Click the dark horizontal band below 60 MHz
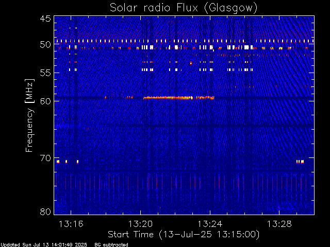330x247 pixels. click(x=184, y=126)
